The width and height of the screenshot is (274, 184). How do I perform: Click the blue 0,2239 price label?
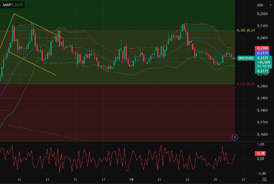point(263,53)
